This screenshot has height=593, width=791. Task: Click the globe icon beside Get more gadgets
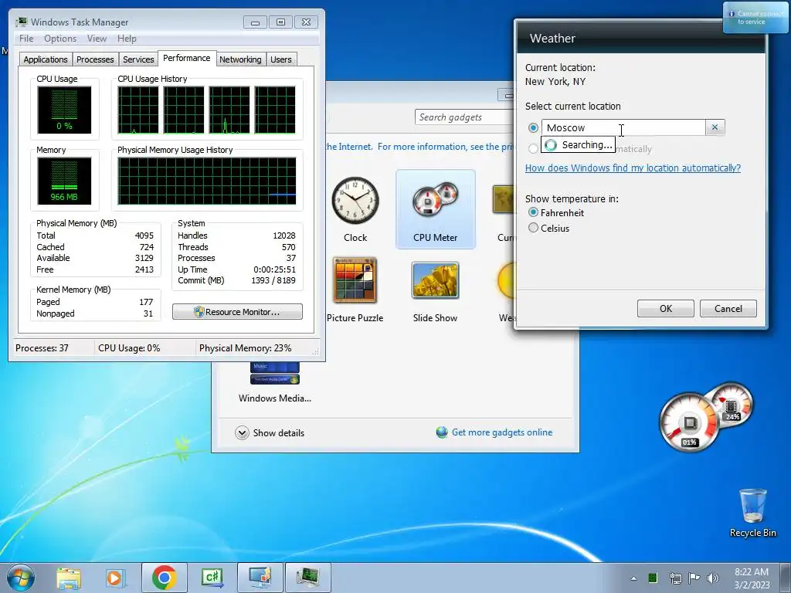click(x=442, y=432)
